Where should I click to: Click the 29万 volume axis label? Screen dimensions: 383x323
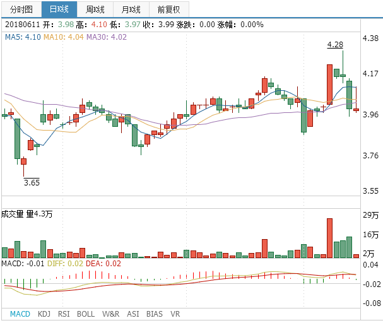coord(371,215)
